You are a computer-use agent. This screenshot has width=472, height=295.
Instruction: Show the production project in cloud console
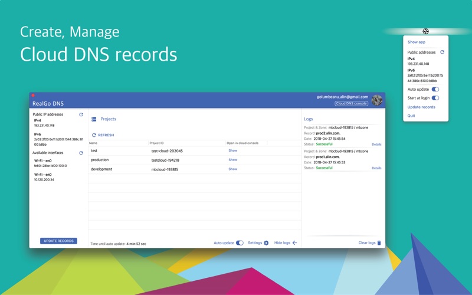[232, 160]
